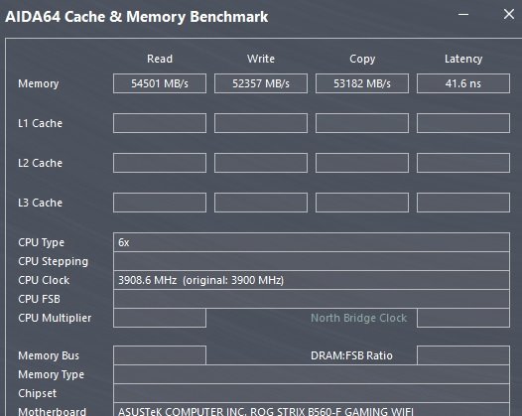Close the AIDA64 Cache & Memory Benchmark window
Viewport: 522px width, 416px height.
click(509, 14)
